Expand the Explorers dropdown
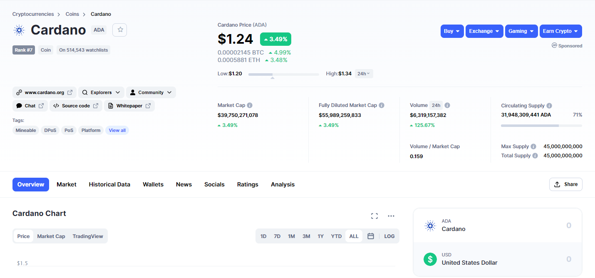595x278 pixels. click(101, 92)
